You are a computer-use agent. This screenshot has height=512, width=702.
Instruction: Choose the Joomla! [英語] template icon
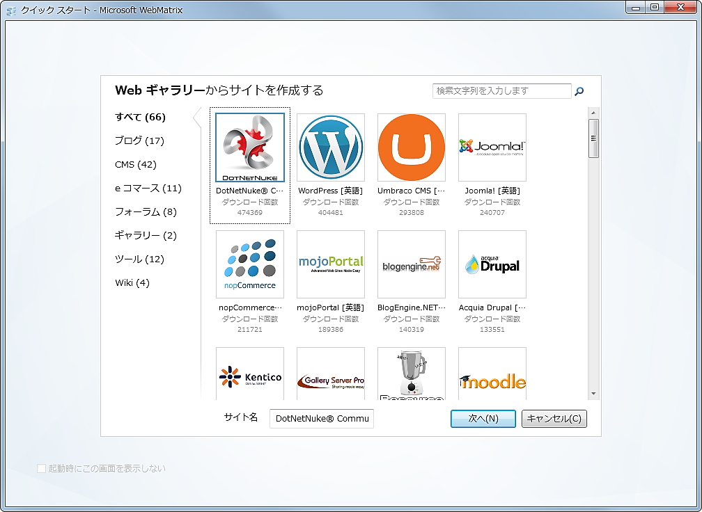pos(492,147)
